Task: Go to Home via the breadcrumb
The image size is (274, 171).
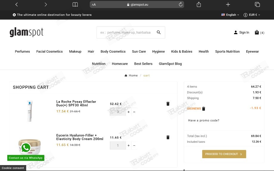Action: pos(131,76)
